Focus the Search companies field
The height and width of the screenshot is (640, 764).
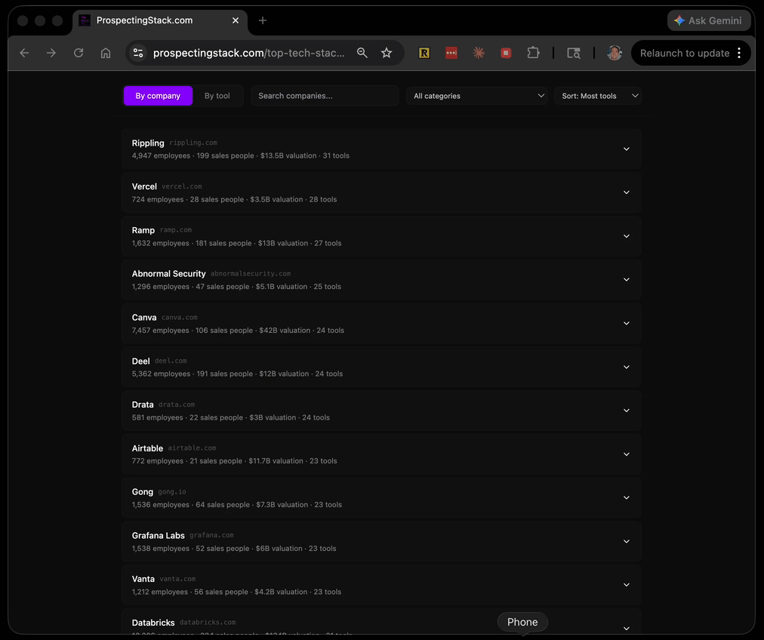325,96
